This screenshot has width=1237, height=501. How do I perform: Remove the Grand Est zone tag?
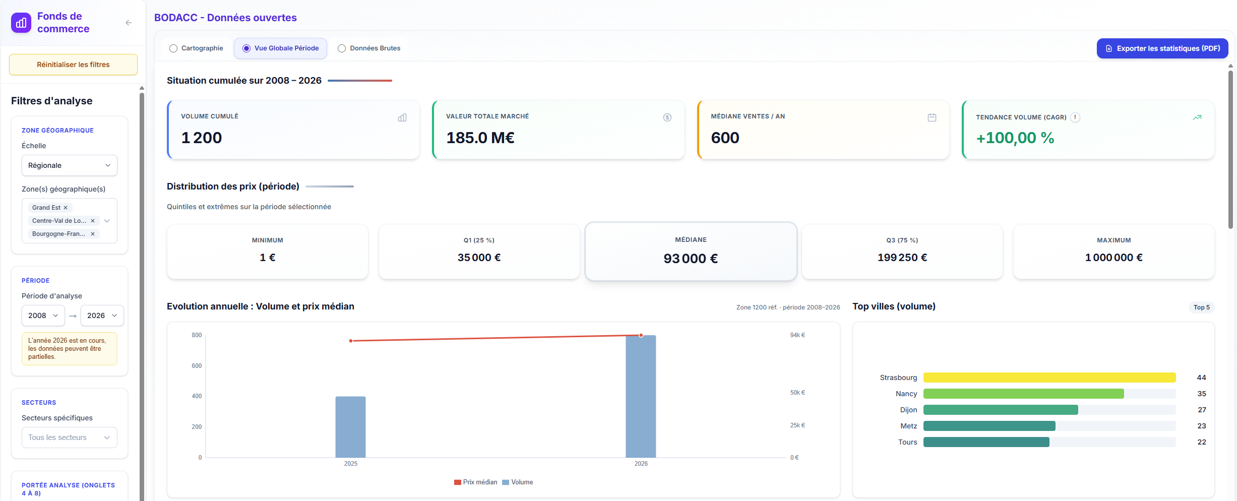pyautogui.click(x=66, y=208)
